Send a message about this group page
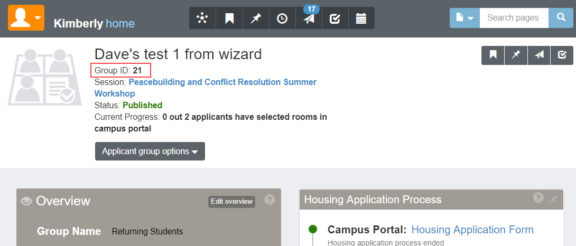The width and height of the screenshot is (576, 246). [x=539, y=55]
